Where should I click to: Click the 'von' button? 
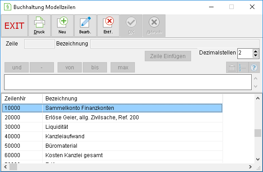coord(70,68)
